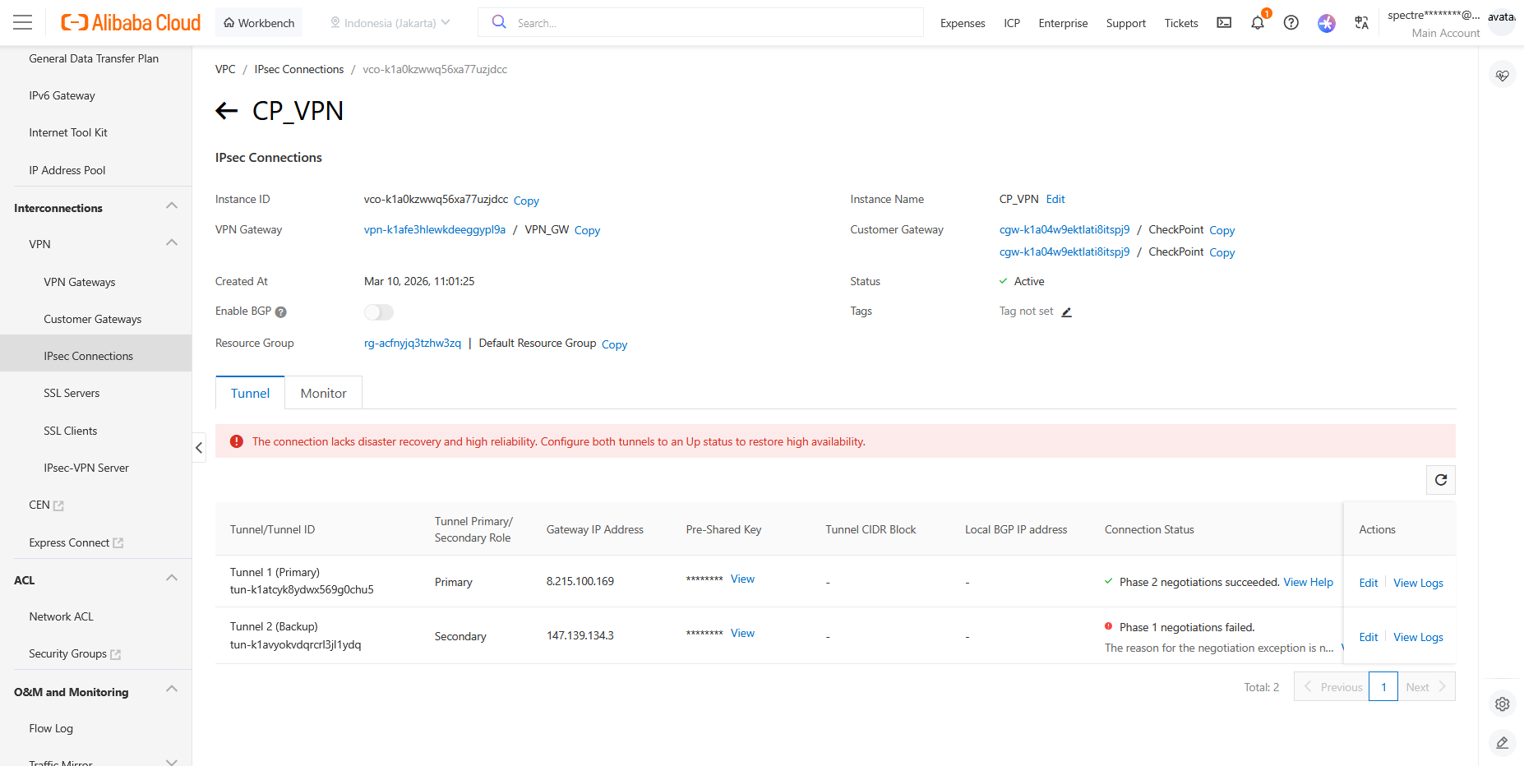Image resolution: width=1524 pixels, height=766 pixels.
Task: Open the Cloud Shell terminal icon
Action: point(1224,23)
